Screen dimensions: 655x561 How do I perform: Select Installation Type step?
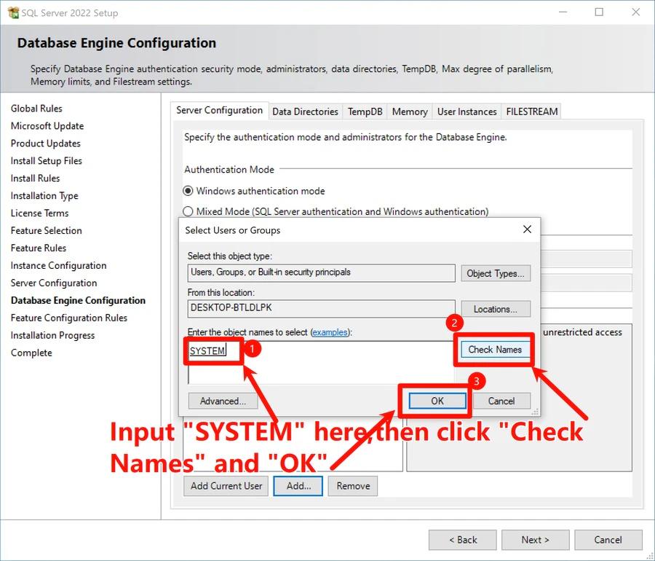(x=44, y=196)
